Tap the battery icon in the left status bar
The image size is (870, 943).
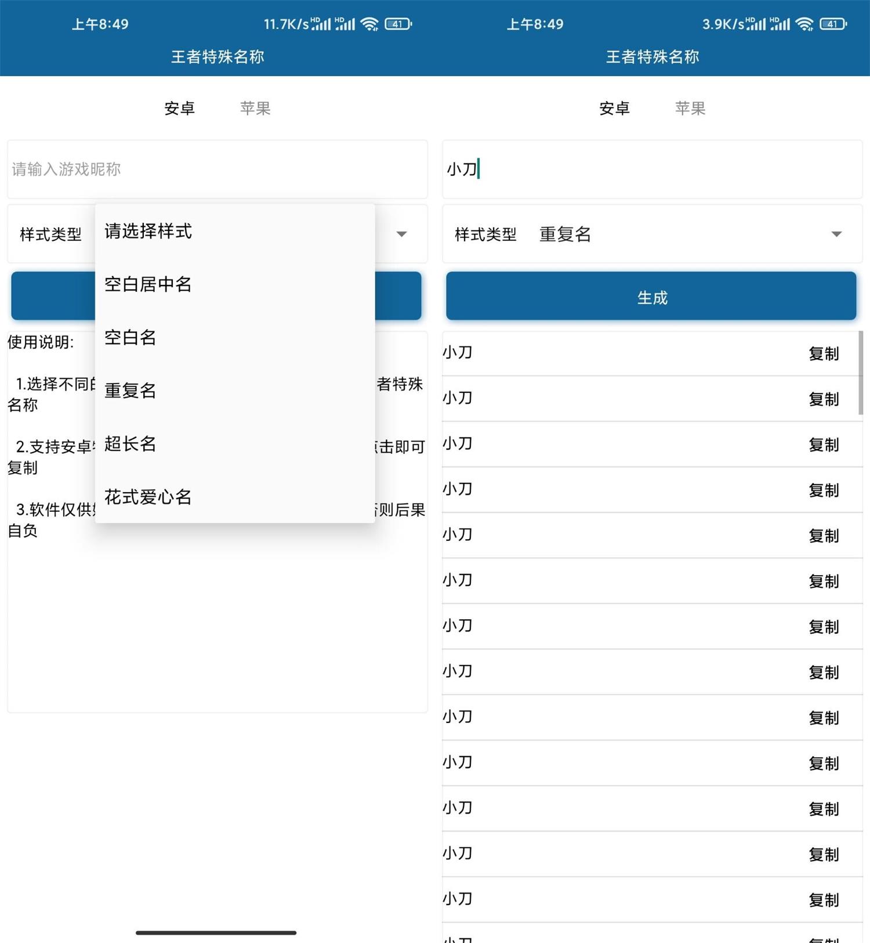tap(398, 24)
